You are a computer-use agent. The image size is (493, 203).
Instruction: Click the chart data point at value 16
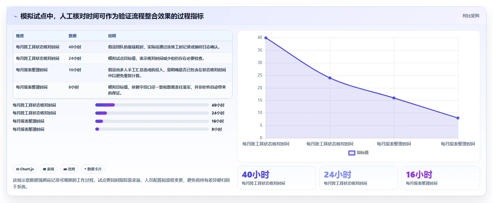tap(394, 98)
